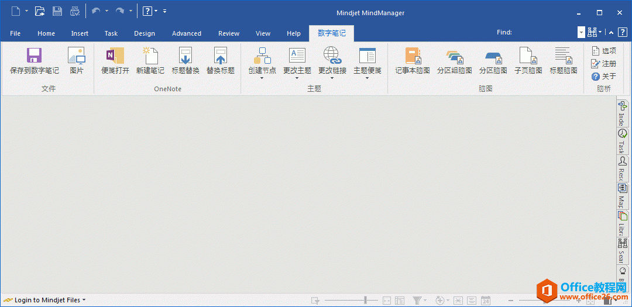
Task: Click the 图片 picture icon
Action: point(77,55)
